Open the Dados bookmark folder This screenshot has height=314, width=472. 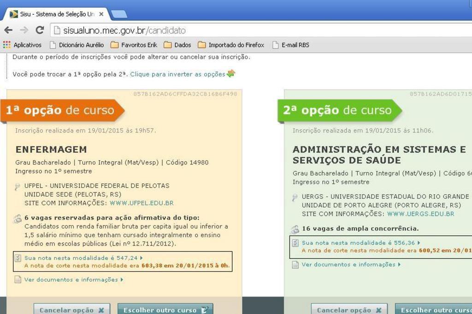177,45
